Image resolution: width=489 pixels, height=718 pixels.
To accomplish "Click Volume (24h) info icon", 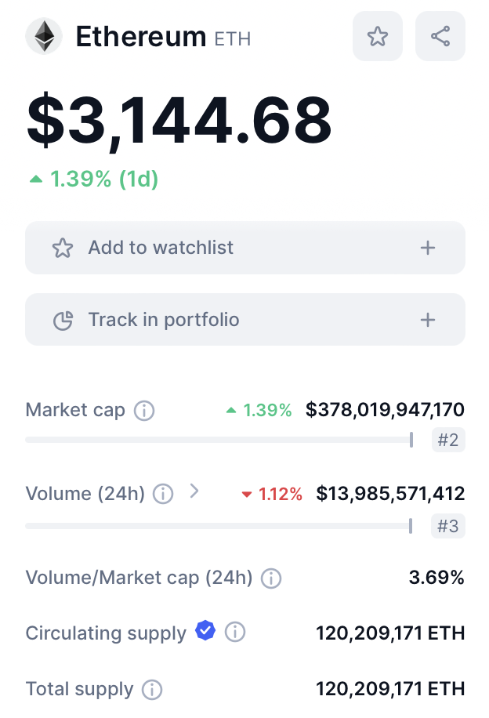I will pyautogui.click(x=163, y=494).
